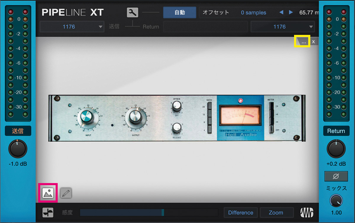Click the 送信 level knob

[18, 149]
